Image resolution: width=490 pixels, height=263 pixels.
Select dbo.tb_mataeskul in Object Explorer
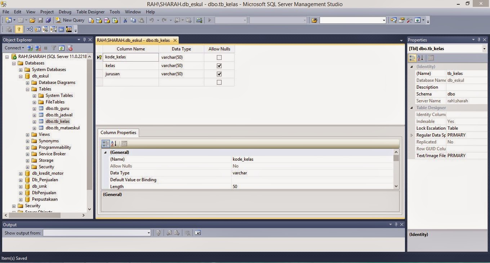tap(63, 128)
